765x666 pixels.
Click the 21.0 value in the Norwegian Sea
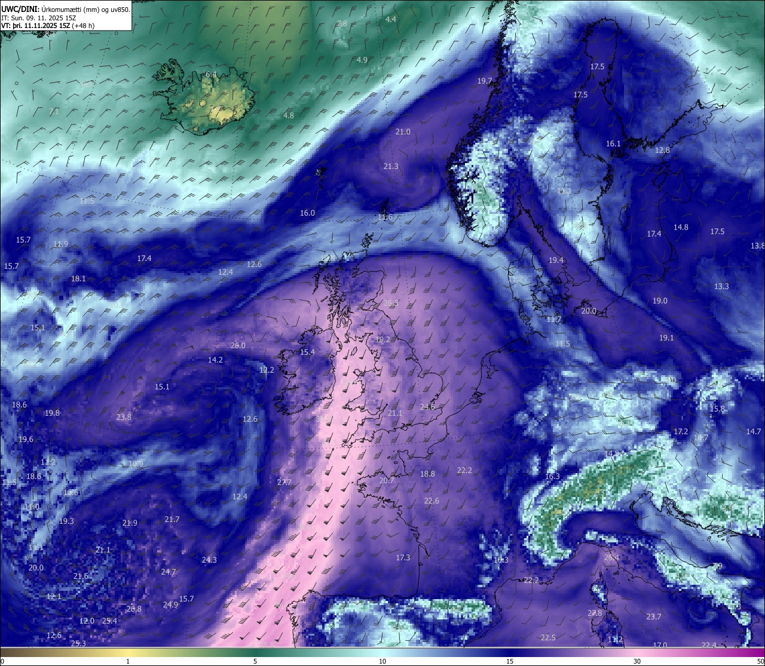403,132
